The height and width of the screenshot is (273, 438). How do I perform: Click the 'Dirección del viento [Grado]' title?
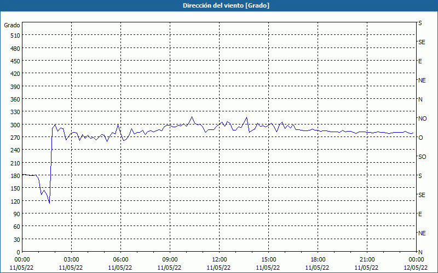pos(226,5)
